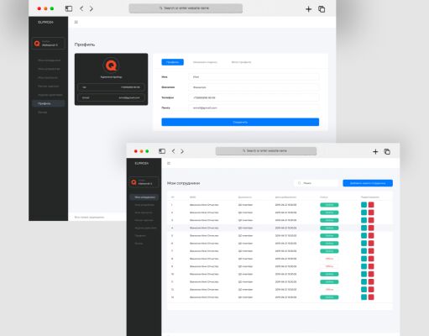This screenshot has height=336, width=429.
Task: Open new tab in the Профиль browser window
Action: tap(308, 9)
